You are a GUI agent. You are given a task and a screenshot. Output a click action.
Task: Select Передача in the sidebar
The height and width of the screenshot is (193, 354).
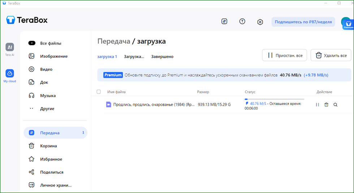pos(55,133)
